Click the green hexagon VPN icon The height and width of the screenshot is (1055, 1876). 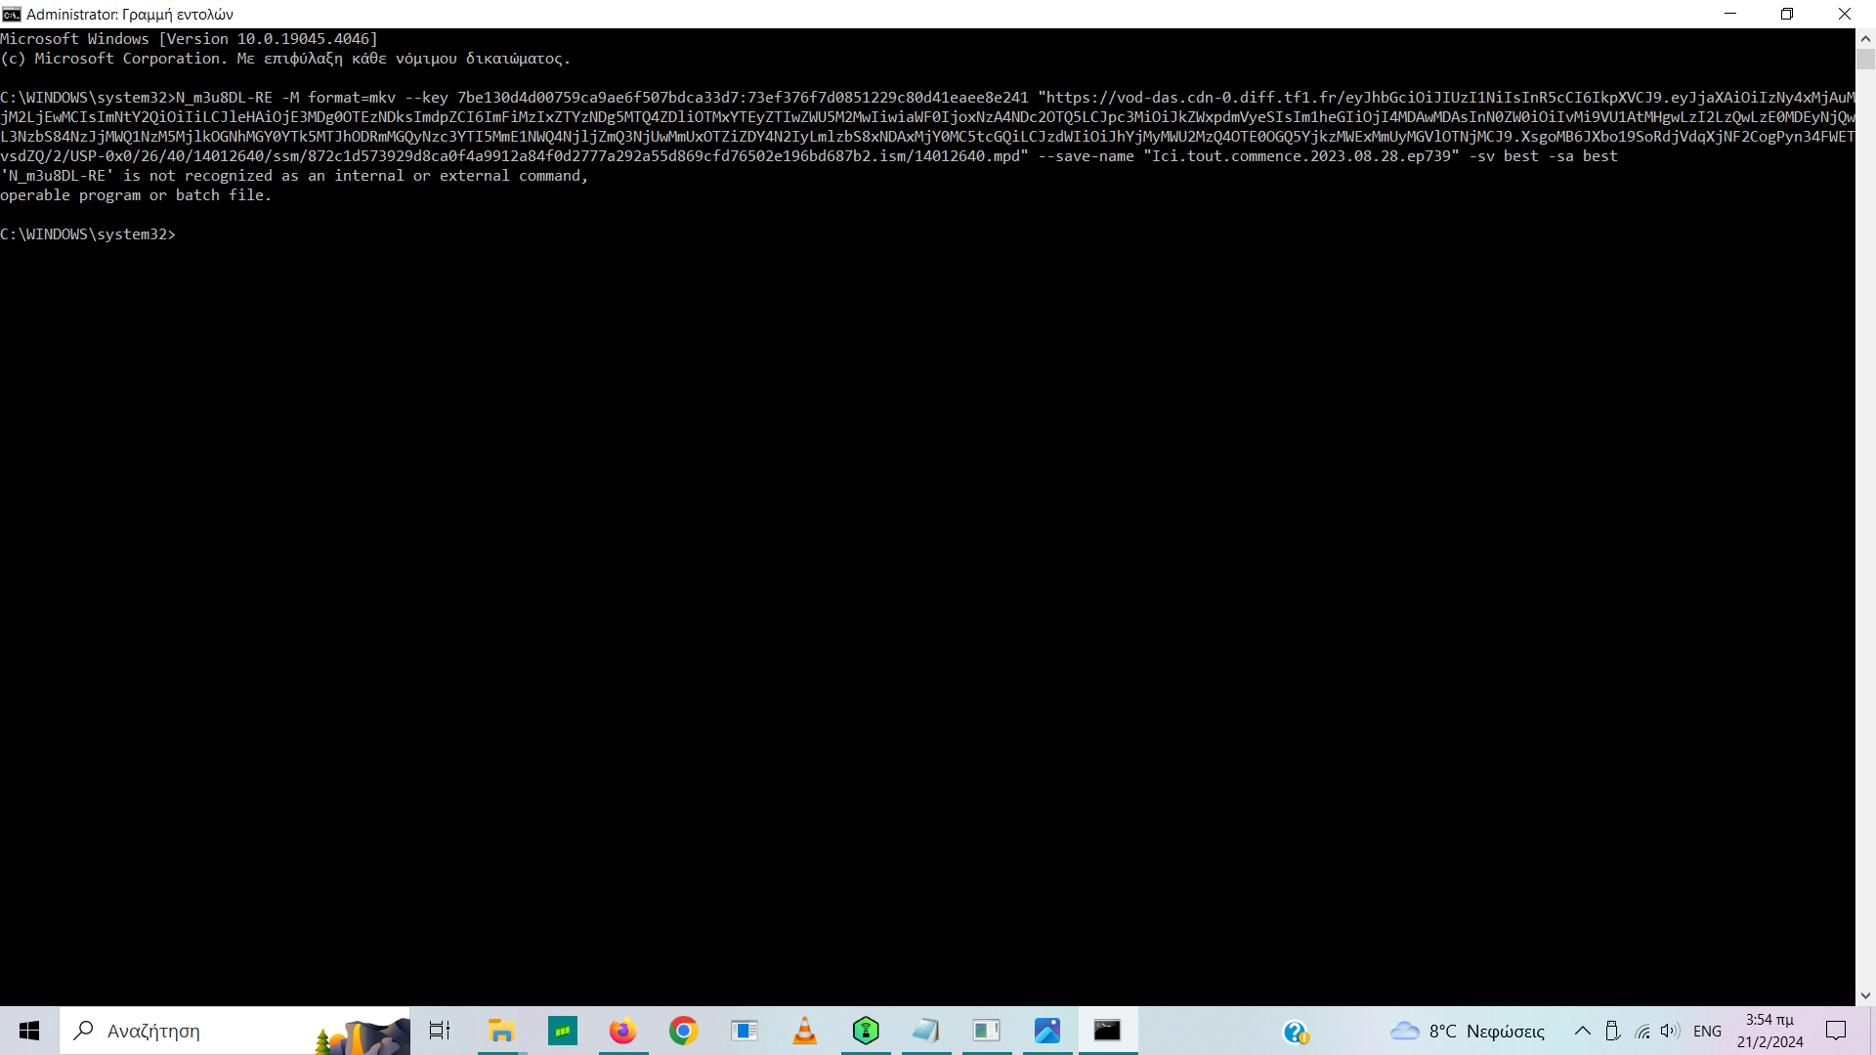(x=866, y=1031)
